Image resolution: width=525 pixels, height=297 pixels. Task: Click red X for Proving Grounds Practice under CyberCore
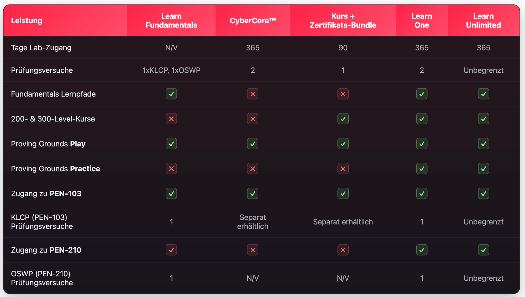[x=253, y=169]
